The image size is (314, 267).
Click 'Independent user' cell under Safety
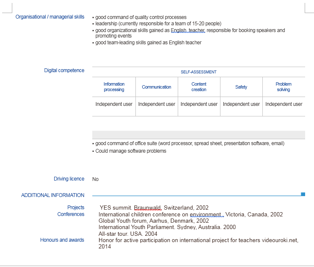pyautogui.click(x=241, y=104)
